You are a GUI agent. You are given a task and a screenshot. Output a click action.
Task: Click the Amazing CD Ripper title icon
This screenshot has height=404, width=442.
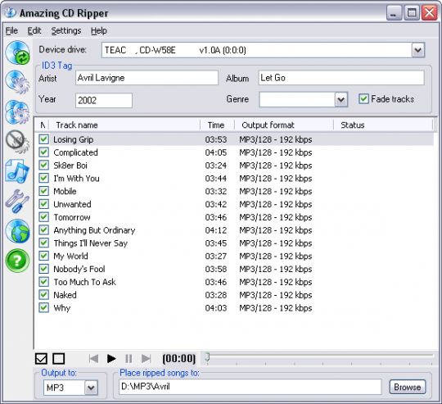pyautogui.click(x=11, y=12)
